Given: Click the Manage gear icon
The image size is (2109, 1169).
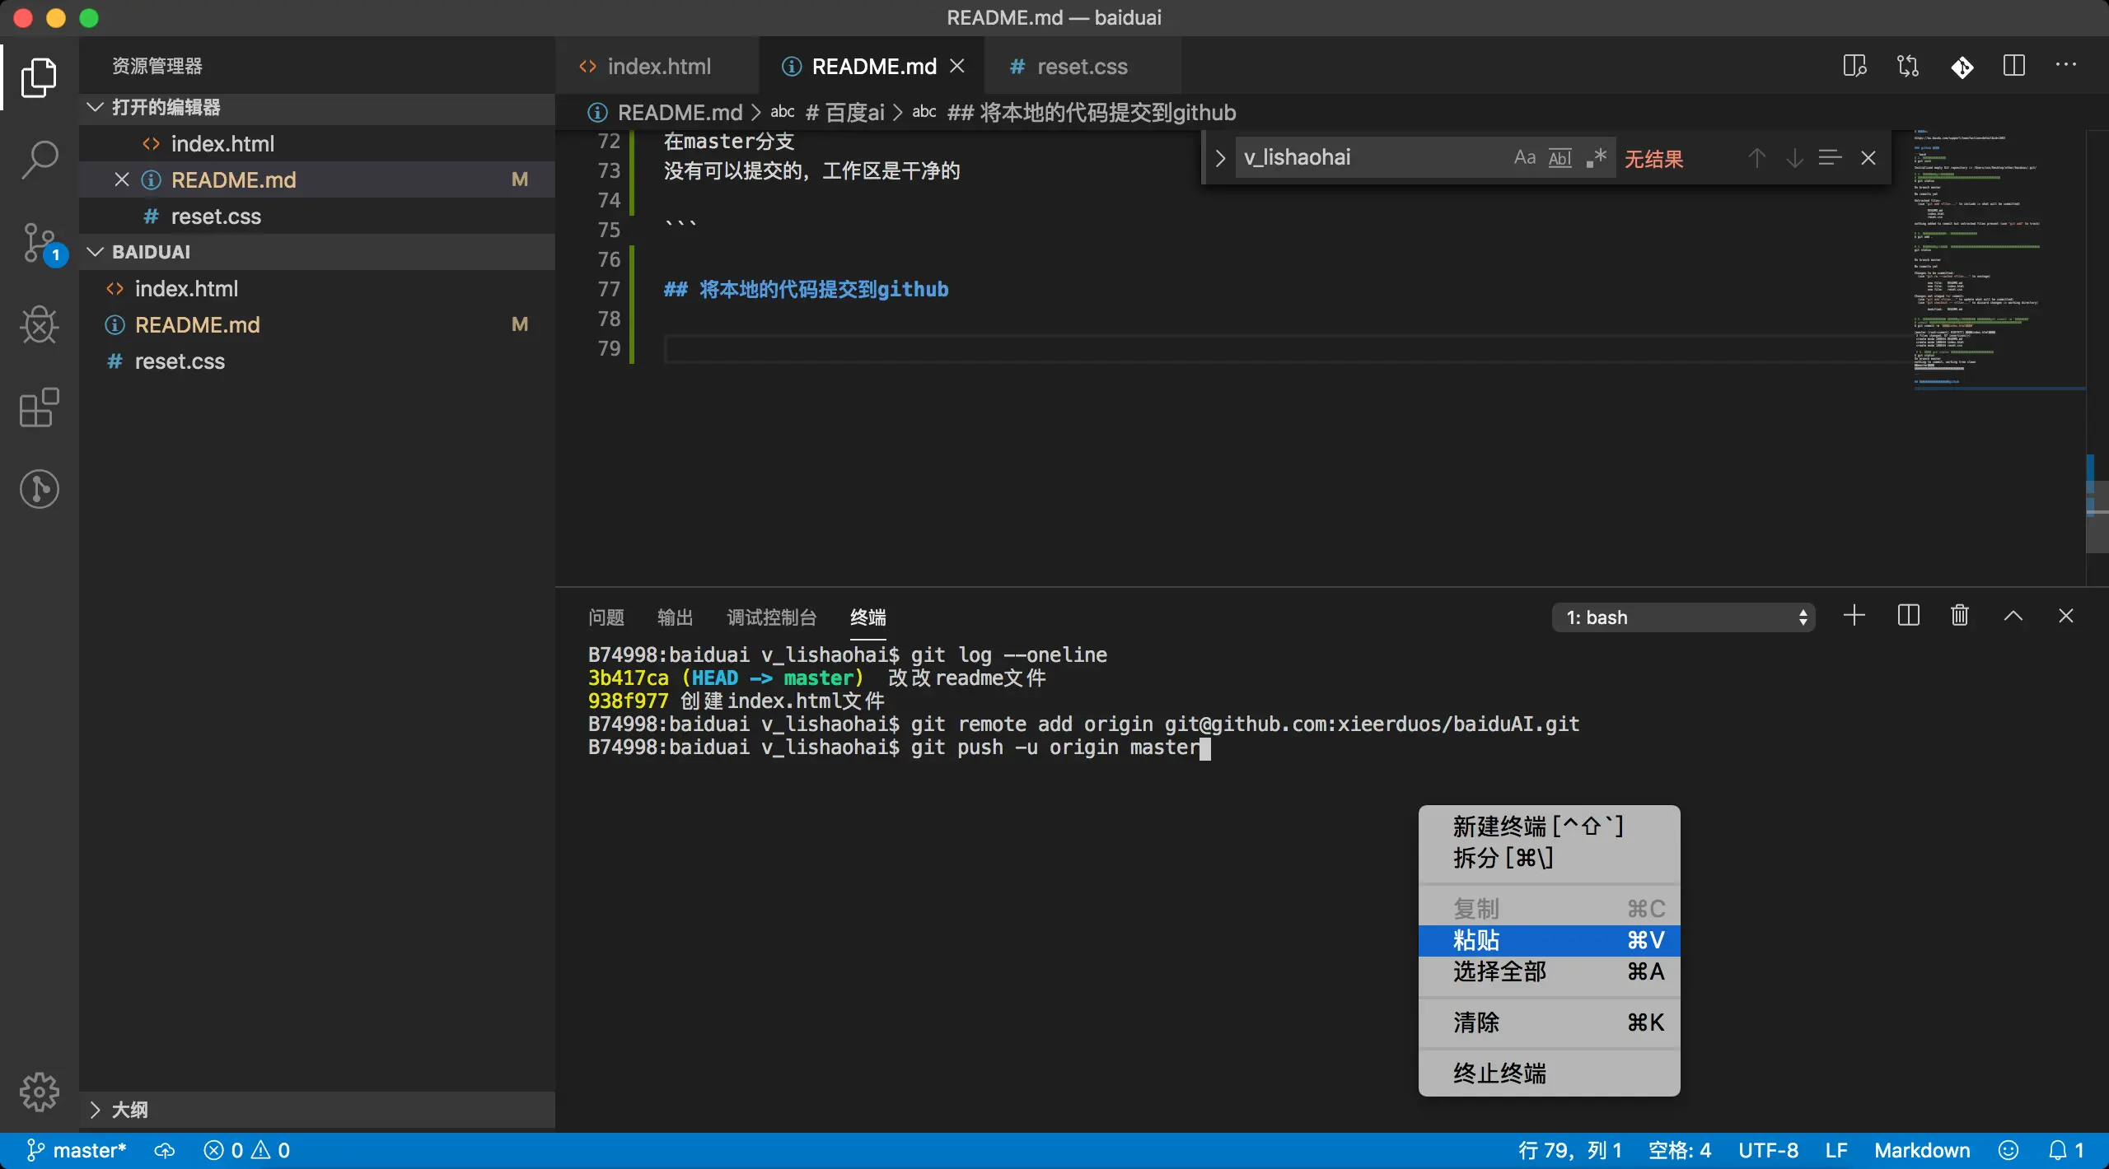Looking at the screenshot, I should coord(39,1092).
